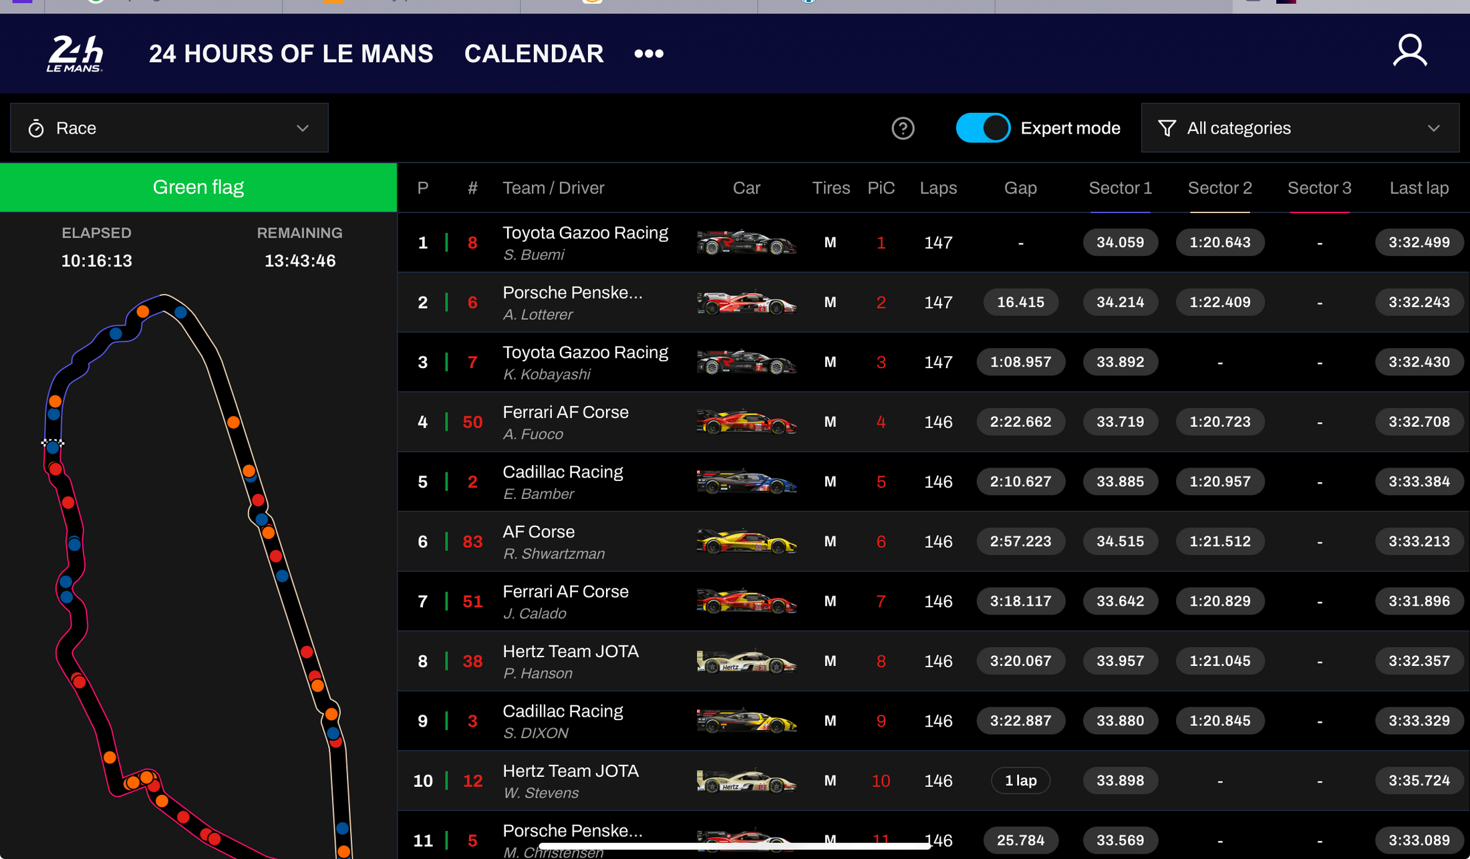Click last lap time 3:31.896
Screen dimensions: 1470x859
pyautogui.click(x=1419, y=601)
